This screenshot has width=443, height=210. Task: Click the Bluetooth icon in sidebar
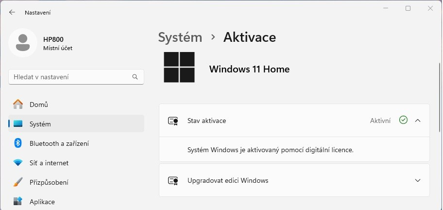(18, 143)
